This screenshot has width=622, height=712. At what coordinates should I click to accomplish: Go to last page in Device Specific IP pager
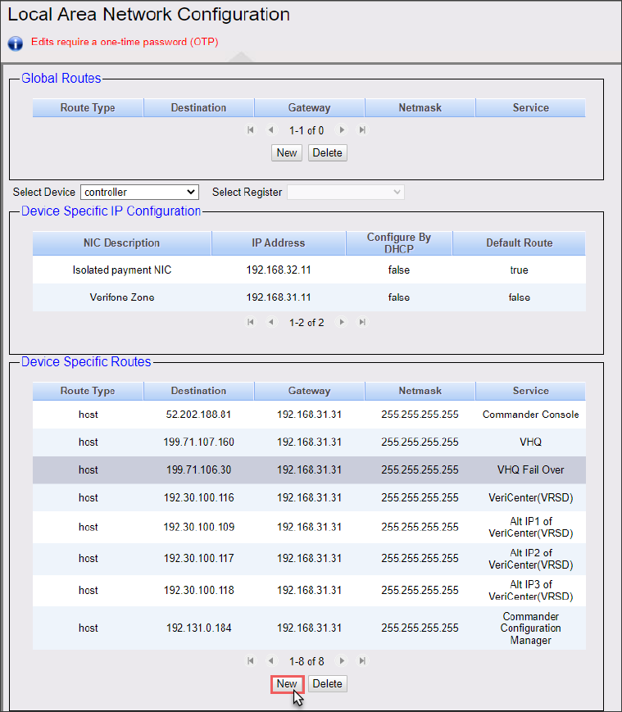(x=362, y=323)
